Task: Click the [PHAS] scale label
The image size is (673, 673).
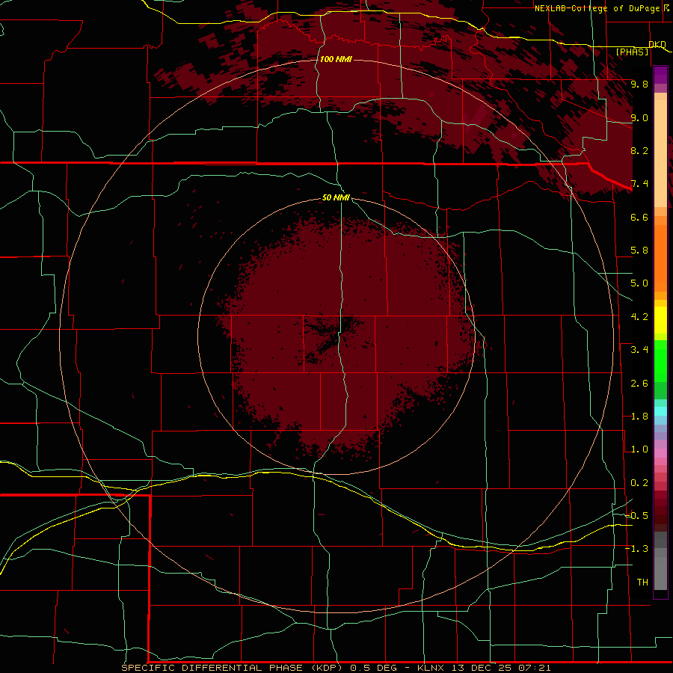Action: point(632,52)
